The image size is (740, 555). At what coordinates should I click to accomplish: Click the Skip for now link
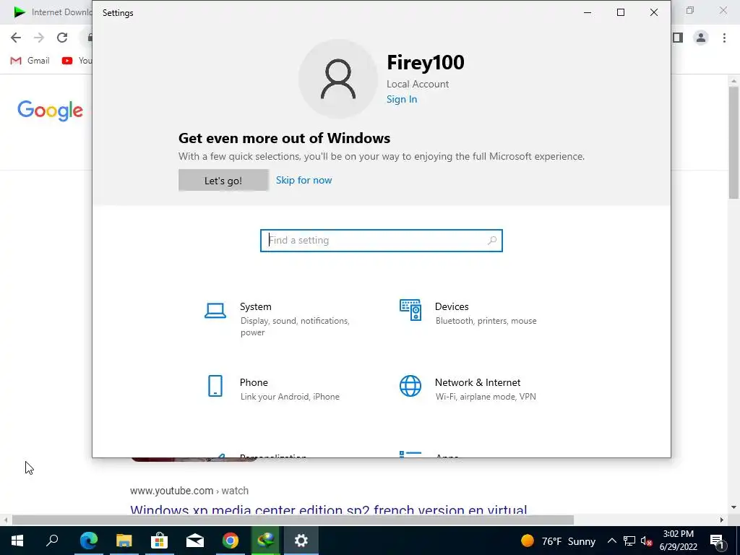pos(304,180)
